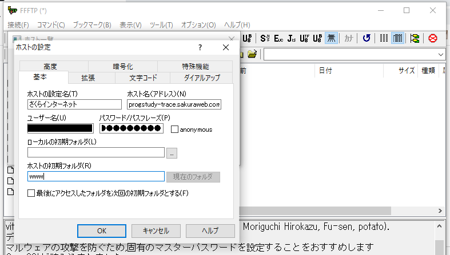Browse local initial folder with ... button

172,153
